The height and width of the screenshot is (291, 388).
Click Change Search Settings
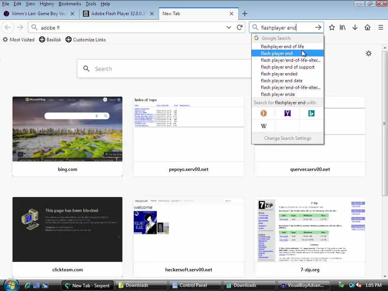coord(288,138)
